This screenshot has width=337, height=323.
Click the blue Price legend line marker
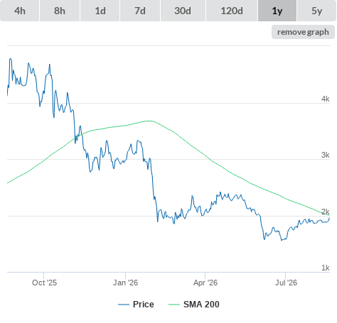click(x=124, y=305)
